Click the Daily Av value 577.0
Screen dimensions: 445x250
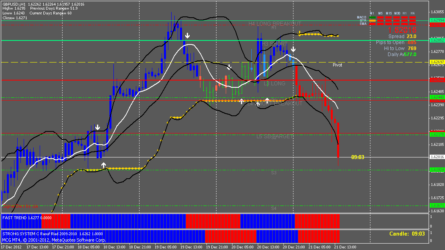click(410, 54)
